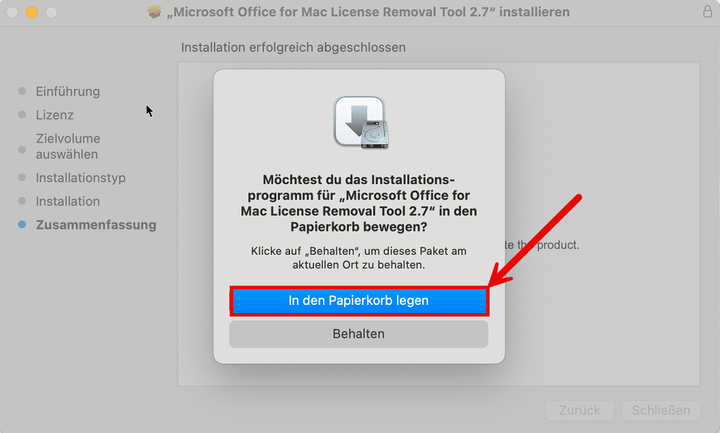Screen dimensions: 720x433
Task: Select the Einführung step label
Action: coord(68,91)
